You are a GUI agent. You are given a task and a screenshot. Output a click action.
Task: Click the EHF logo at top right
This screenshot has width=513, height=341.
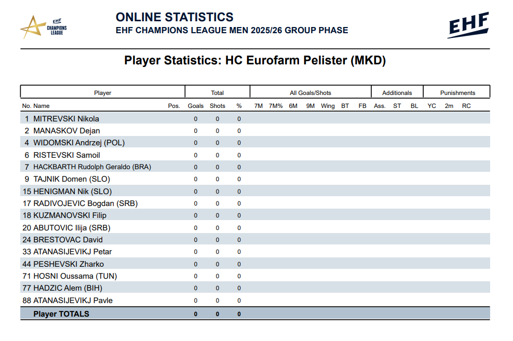[x=468, y=25]
